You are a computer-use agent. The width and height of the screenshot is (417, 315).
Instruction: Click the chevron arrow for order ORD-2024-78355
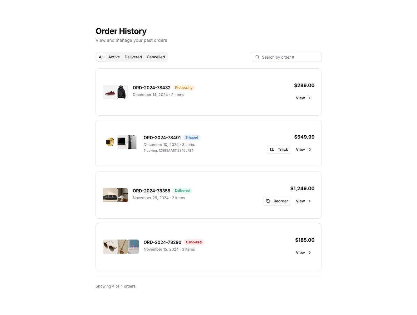310,201
